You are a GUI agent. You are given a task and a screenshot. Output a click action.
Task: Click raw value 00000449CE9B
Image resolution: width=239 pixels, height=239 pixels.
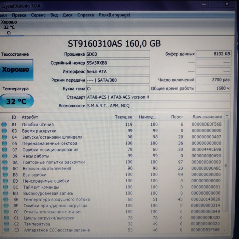pos(206,150)
